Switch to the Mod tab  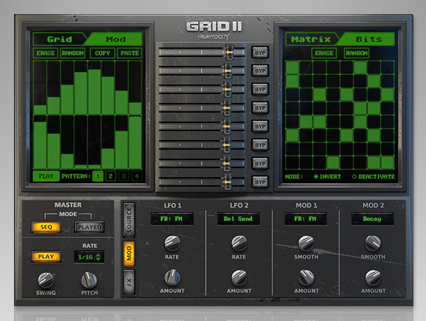116,39
